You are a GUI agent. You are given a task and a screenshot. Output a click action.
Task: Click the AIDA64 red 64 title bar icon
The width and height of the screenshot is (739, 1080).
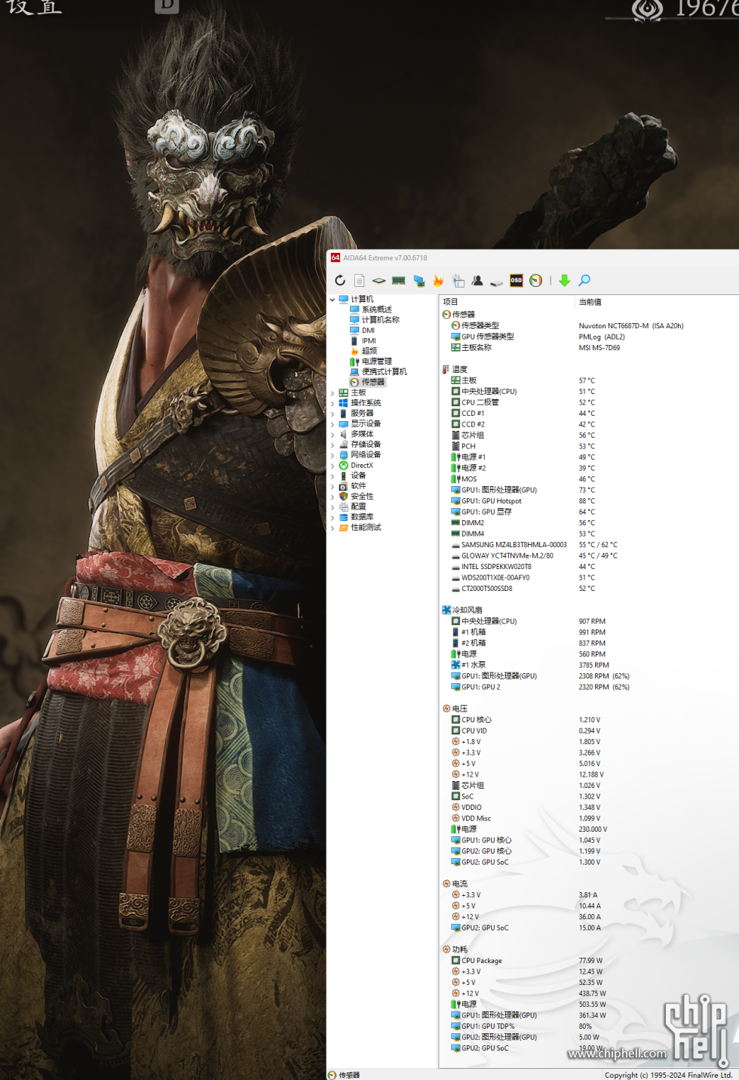(x=336, y=258)
